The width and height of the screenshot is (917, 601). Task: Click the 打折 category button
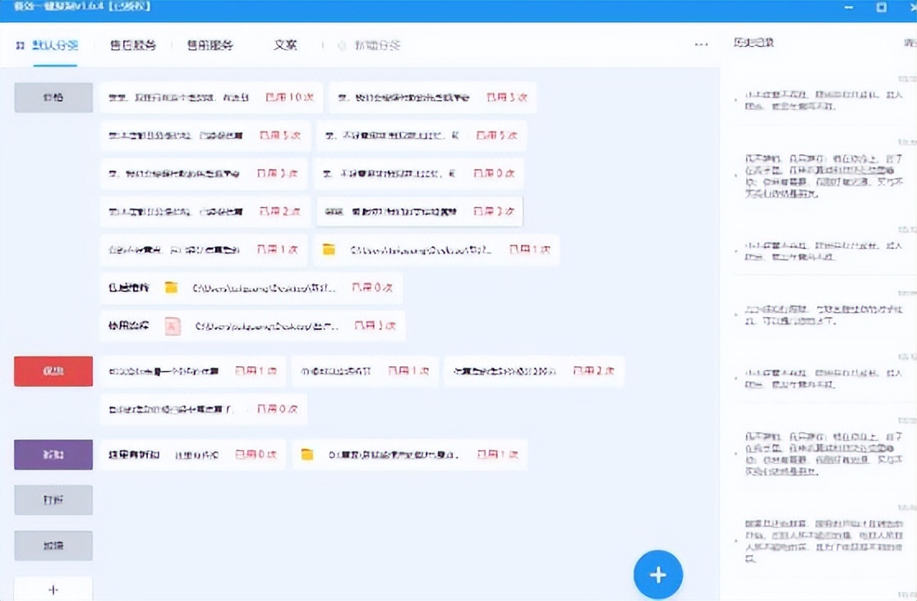tap(53, 499)
